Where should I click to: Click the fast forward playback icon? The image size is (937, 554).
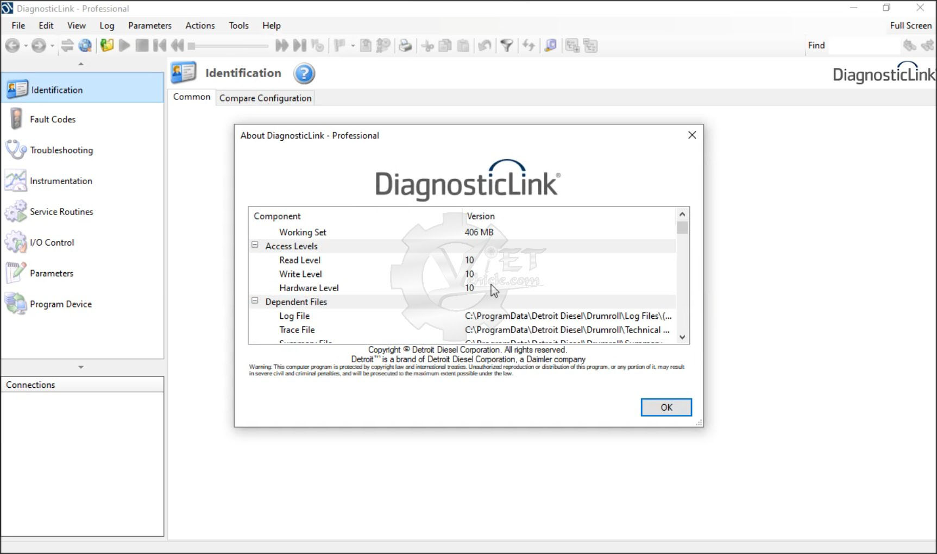pyautogui.click(x=281, y=46)
